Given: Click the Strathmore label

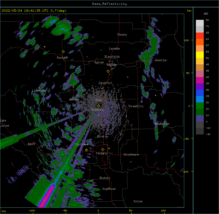Looking at the screenshot, I should pos(131,155).
